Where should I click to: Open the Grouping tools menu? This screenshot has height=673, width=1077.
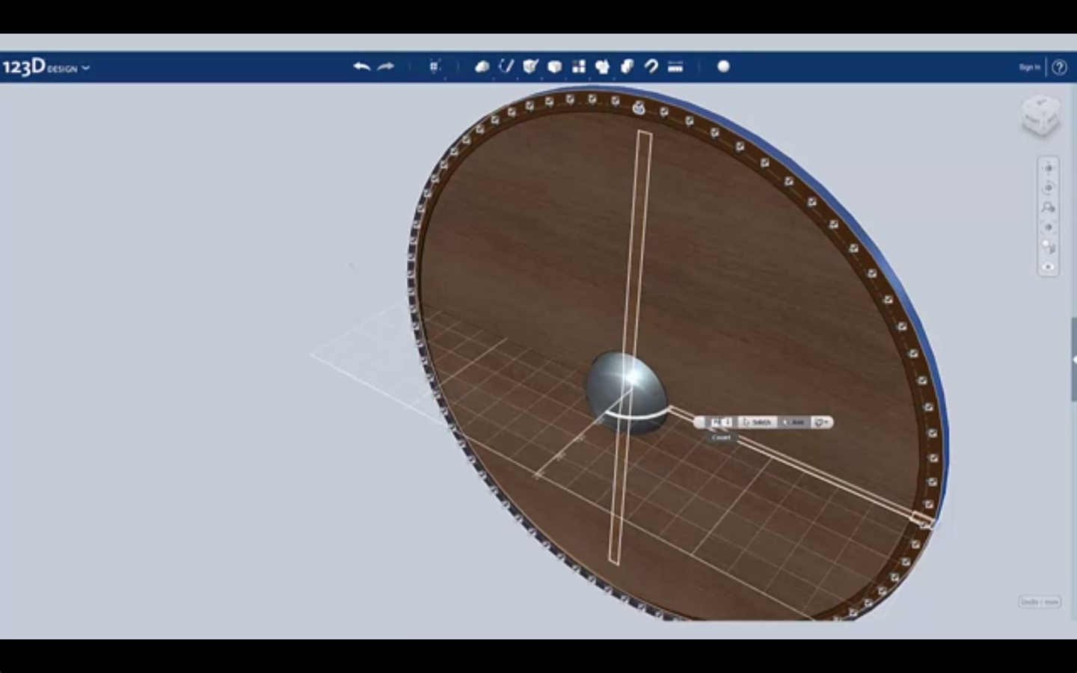[x=603, y=67]
